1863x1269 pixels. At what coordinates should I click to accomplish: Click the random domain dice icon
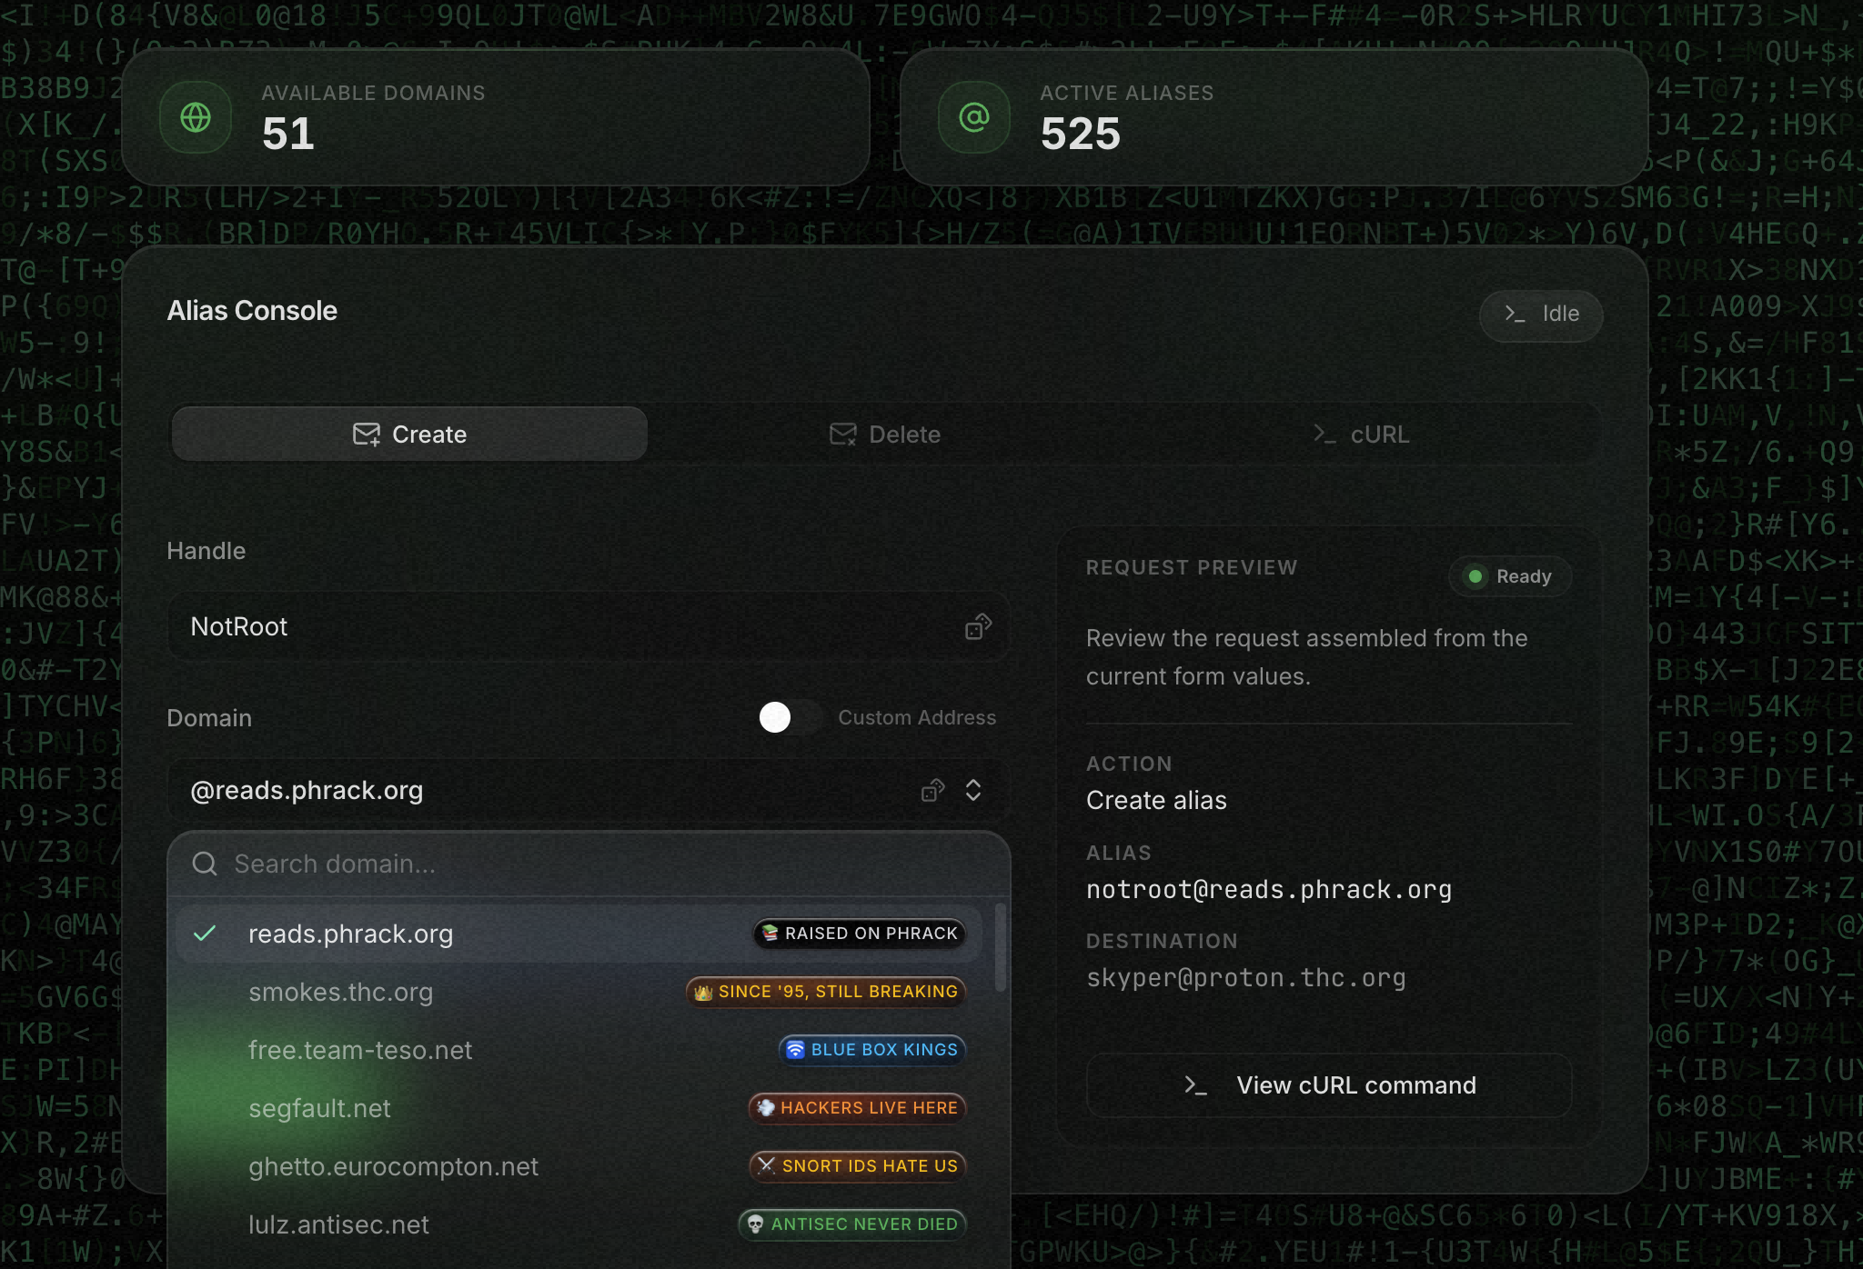point(933,790)
